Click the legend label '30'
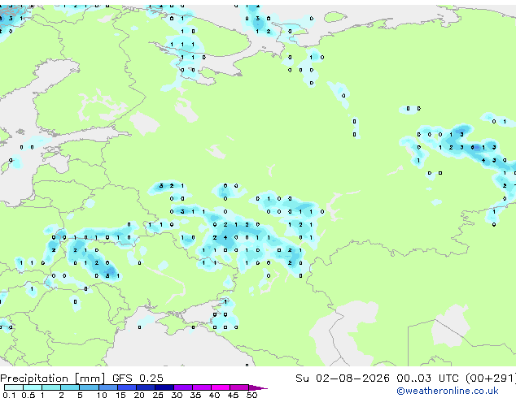Viewport: 516px width, 398px height. coord(177,395)
